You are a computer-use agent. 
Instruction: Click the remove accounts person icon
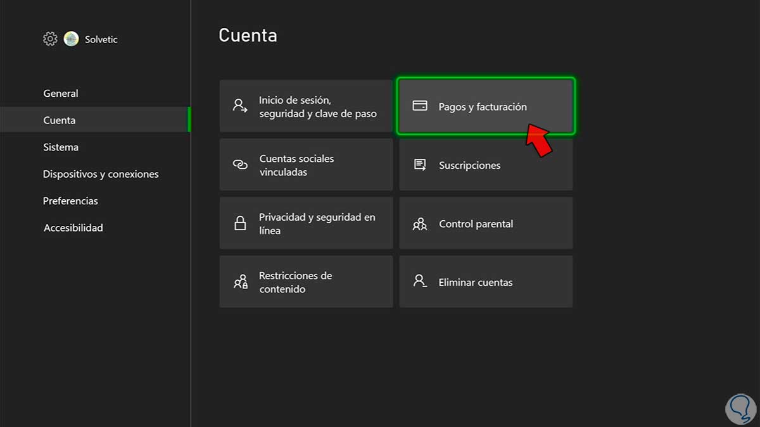click(x=419, y=282)
